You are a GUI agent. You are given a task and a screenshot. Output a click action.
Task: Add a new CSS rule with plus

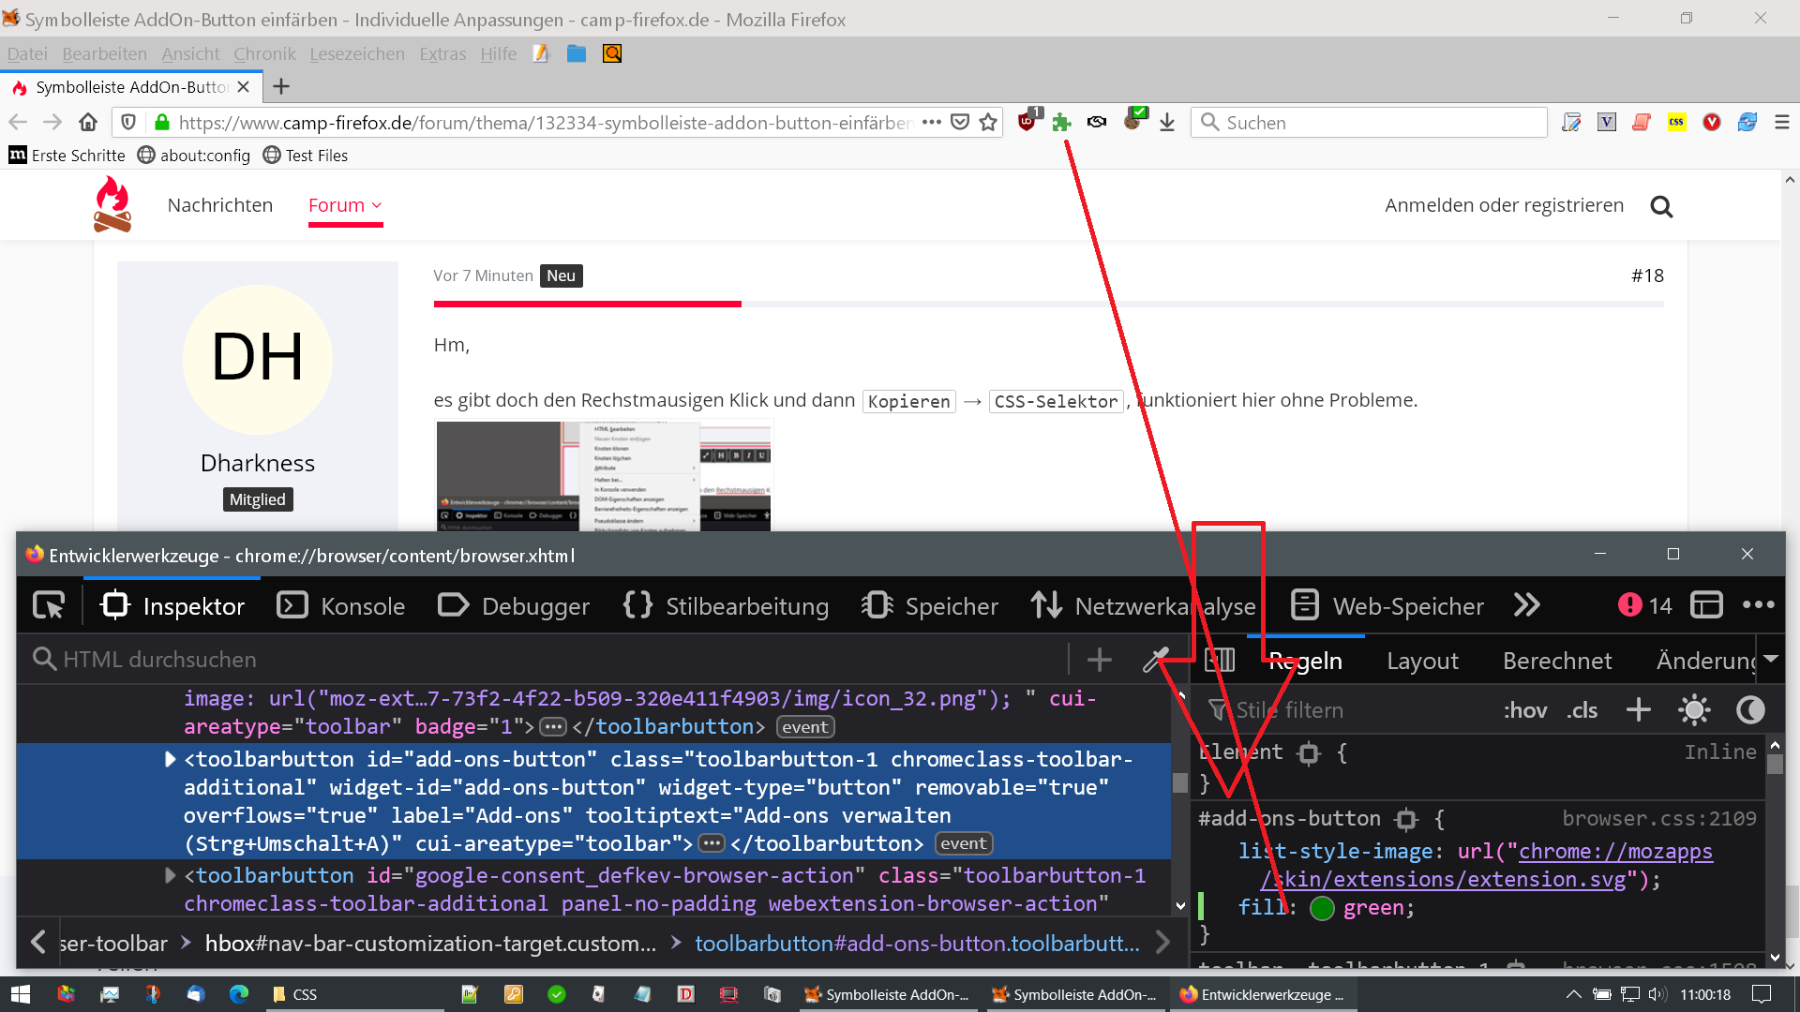(x=1638, y=710)
